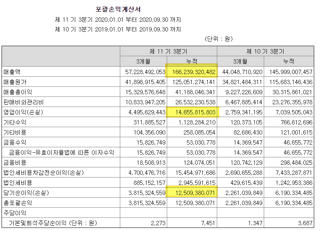This screenshot has height=231, width=320.
Task: Click the 법인세비용차감전순이익(손실) row label
Action: click(x=44, y=173)
